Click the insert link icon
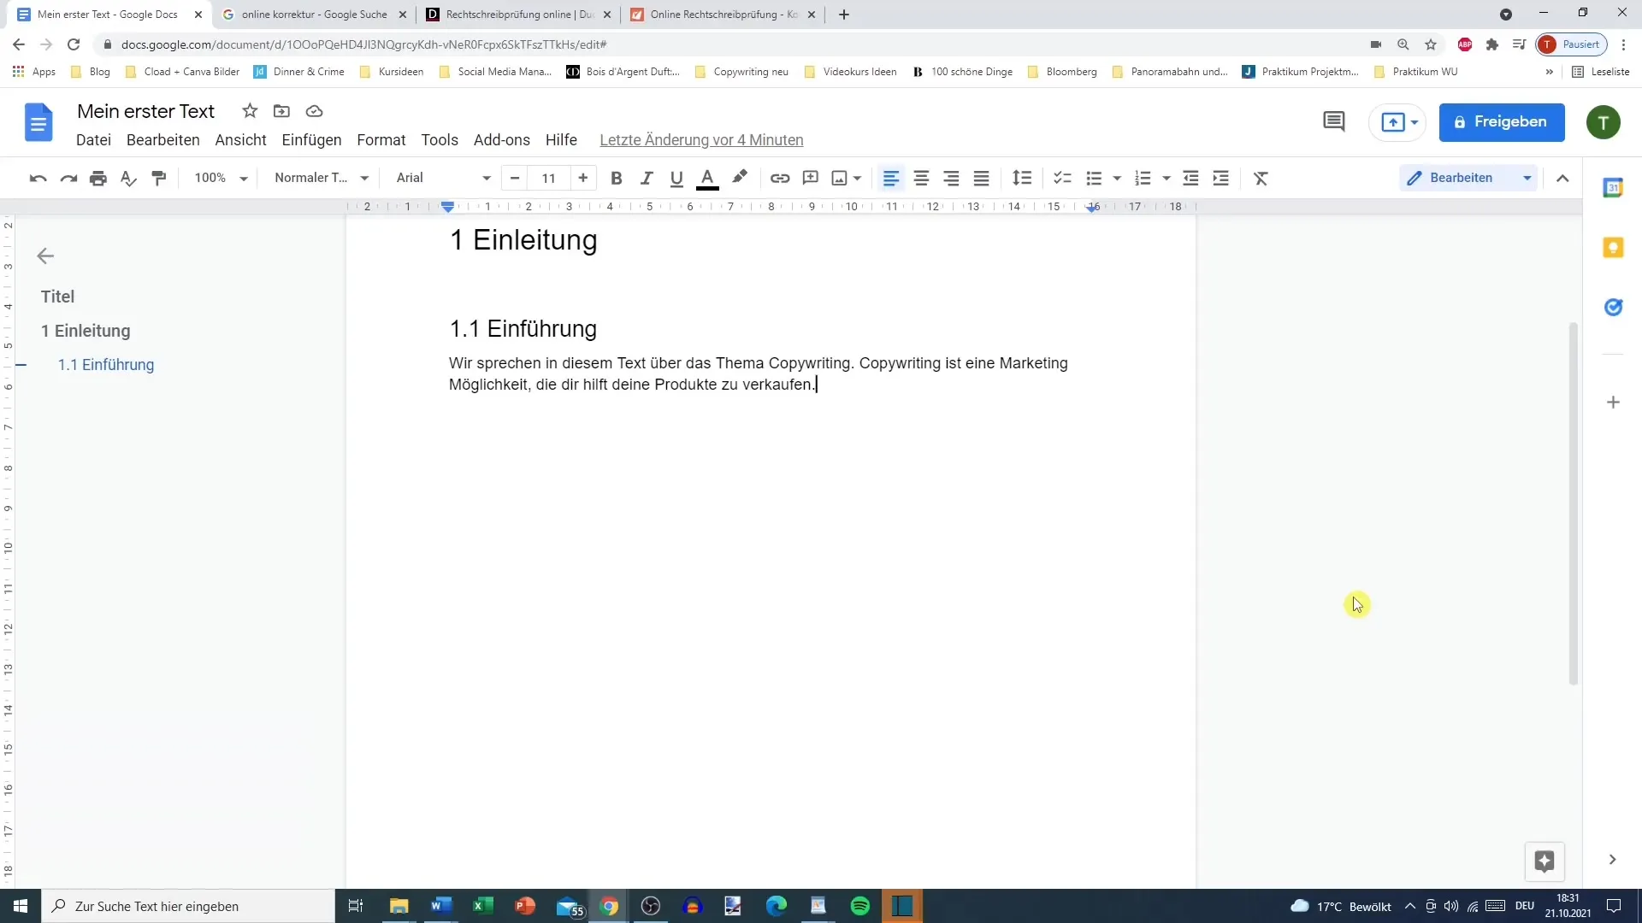Screen dimensions: 1642x923 click(x=779, y=178)
